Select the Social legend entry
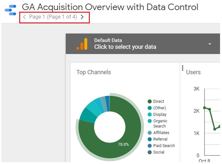Screen dimensions: 222x164 156,152
